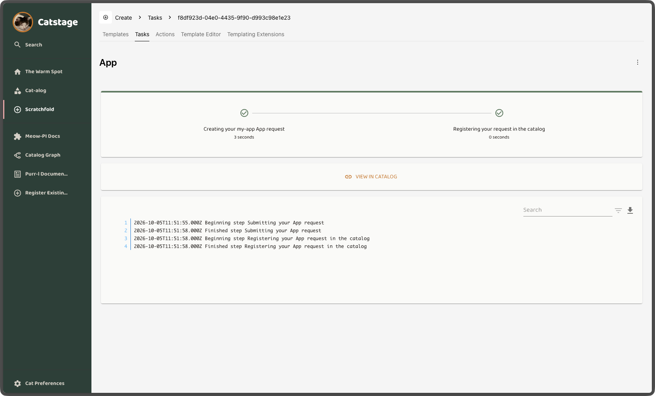Select the Scratchfold plus-circle icon
The width and height of the screenshot is (655, 396).
click(x=17, y=109)
